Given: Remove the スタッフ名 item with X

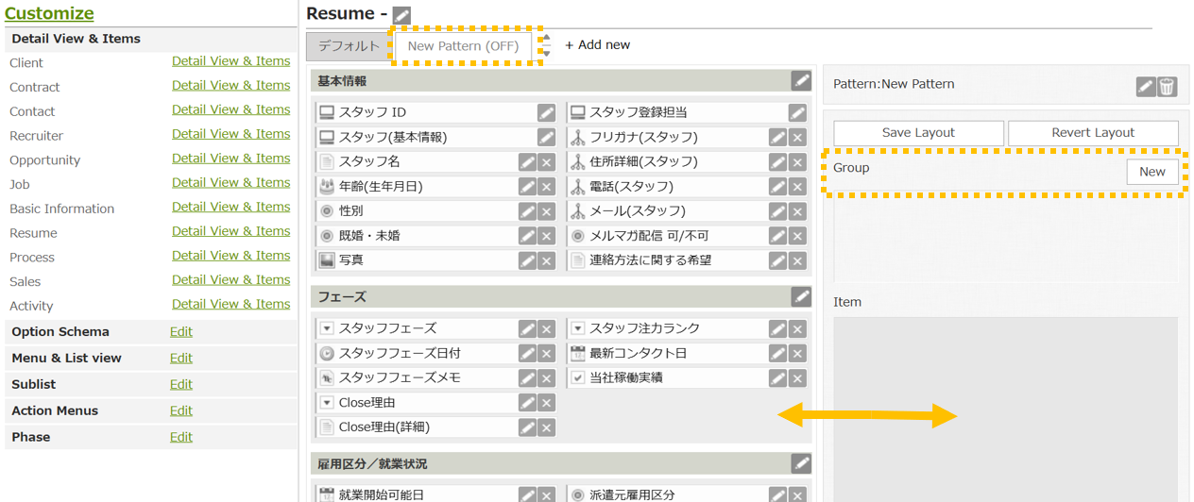Looking at the screenshot, I should [546, 162].
